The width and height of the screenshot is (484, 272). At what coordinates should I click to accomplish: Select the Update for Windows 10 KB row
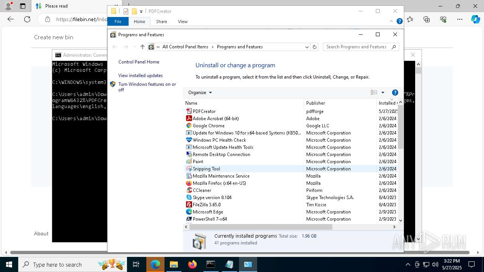click(x=291, y=133)
